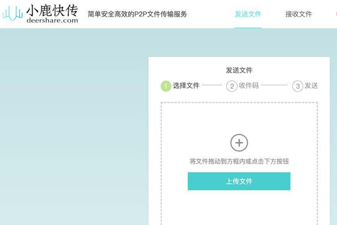Click the drag-file hint text above upload button
Viewport: 337px width, 225px height.
[x=239, y=162]
